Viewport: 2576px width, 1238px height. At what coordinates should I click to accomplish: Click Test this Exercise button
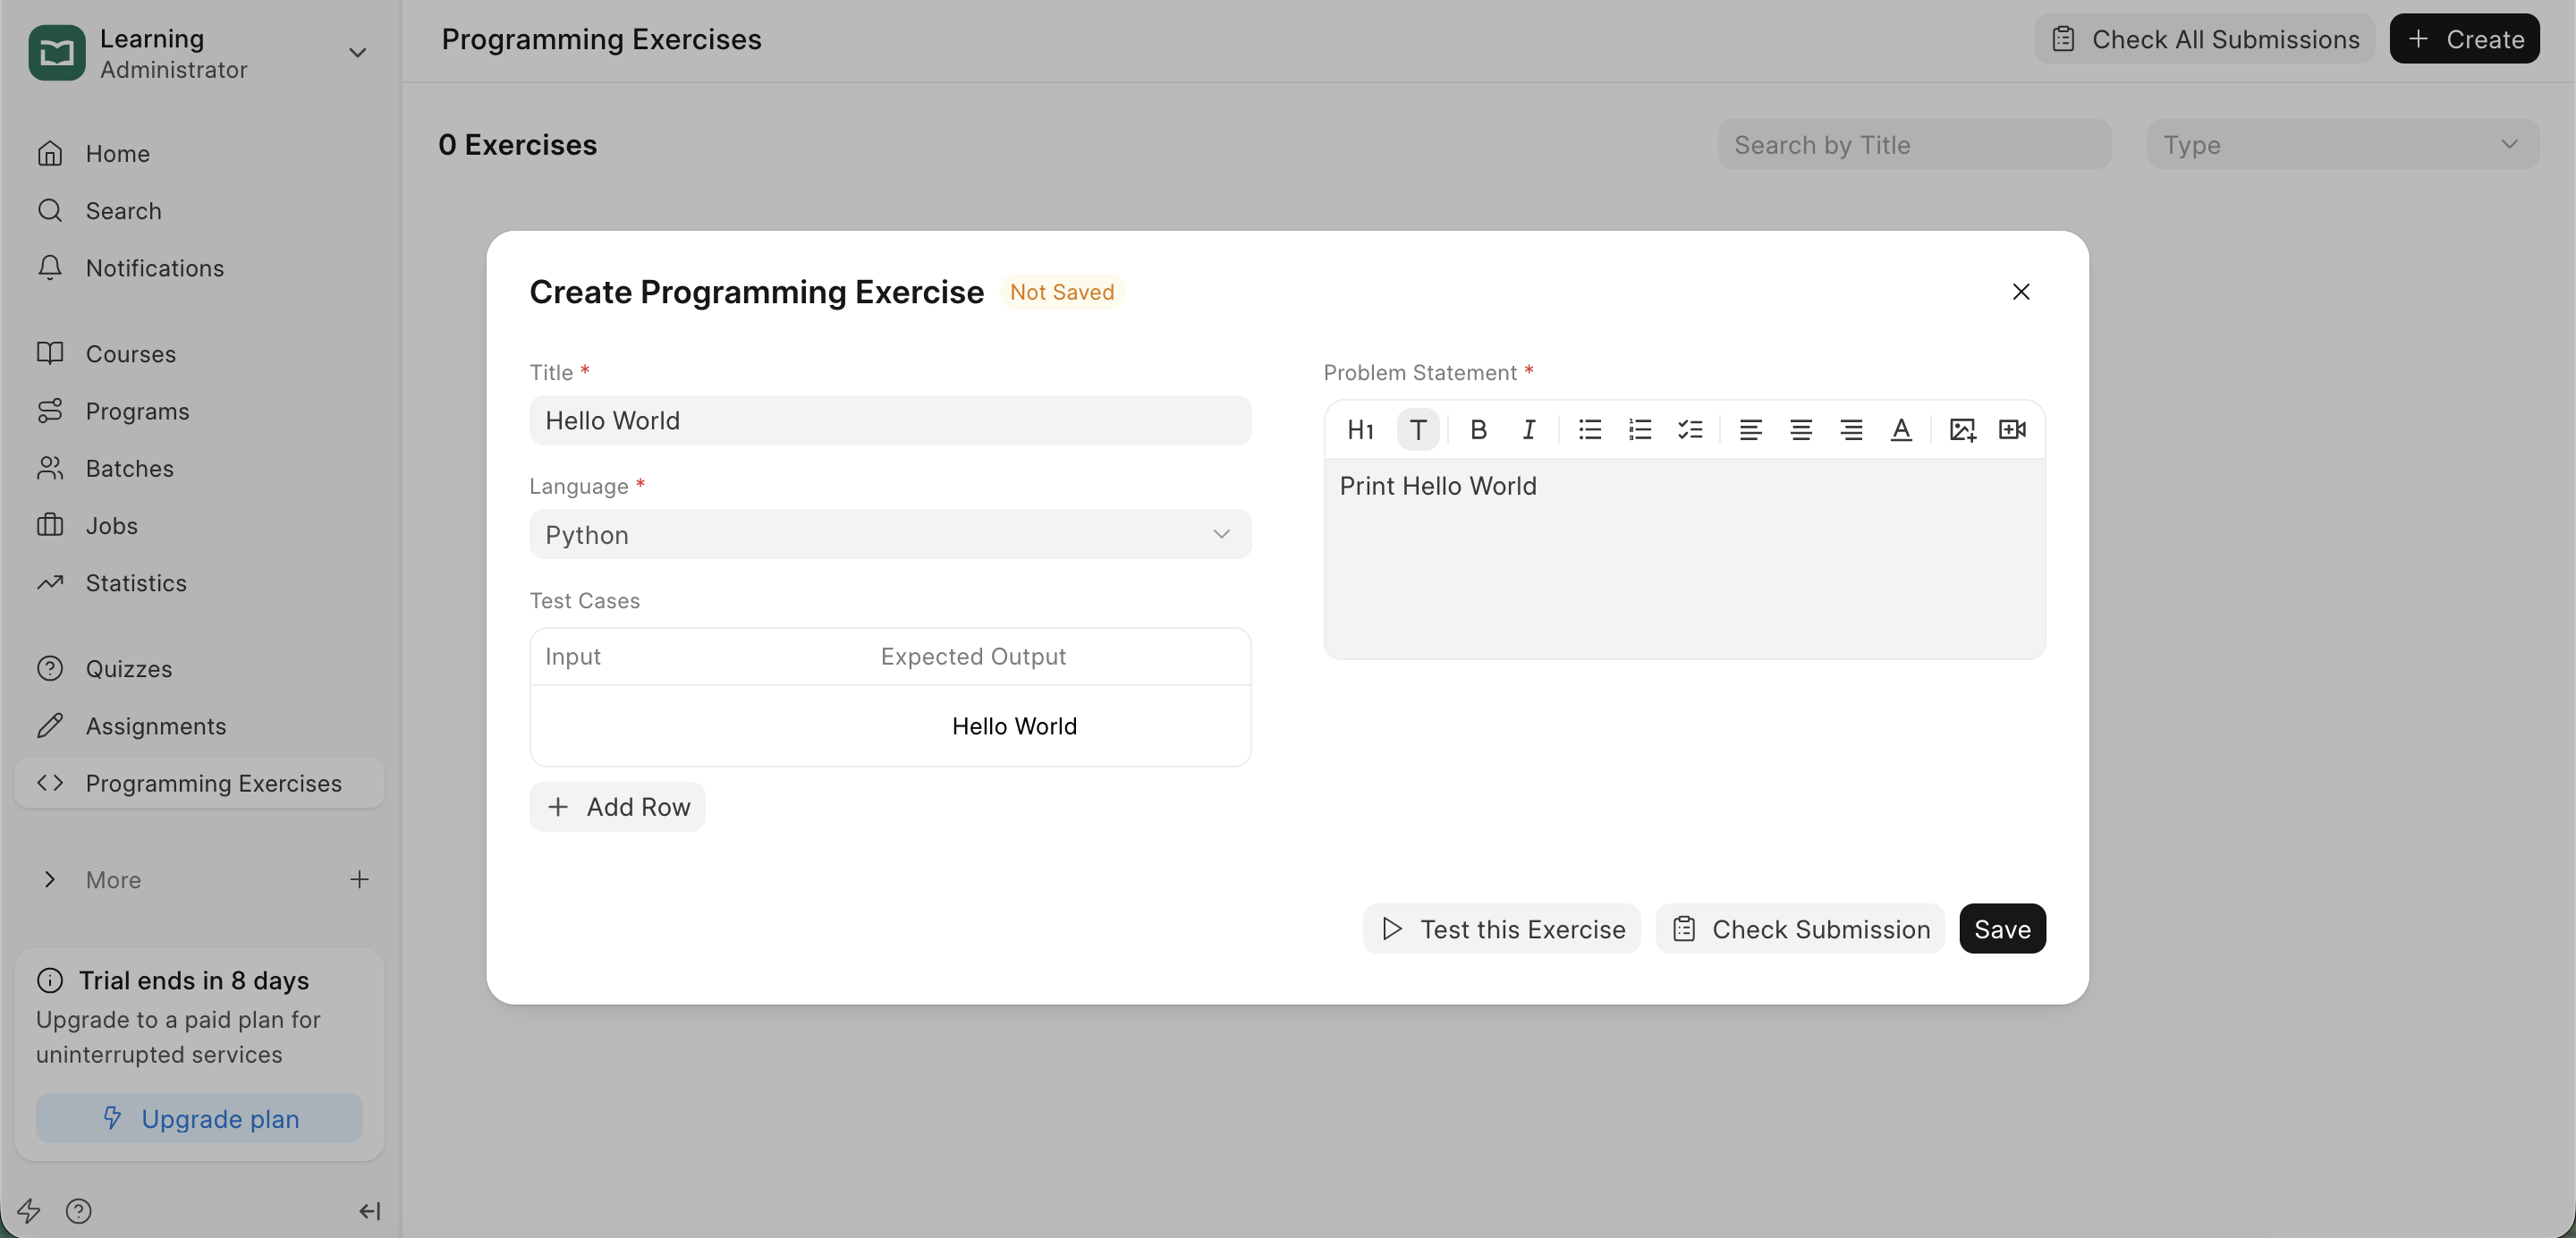pyautogui.click(x=1501, y=929)
